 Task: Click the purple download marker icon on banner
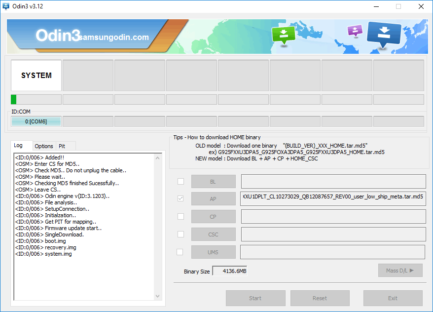pyautogui.click(x=355, y=31)
